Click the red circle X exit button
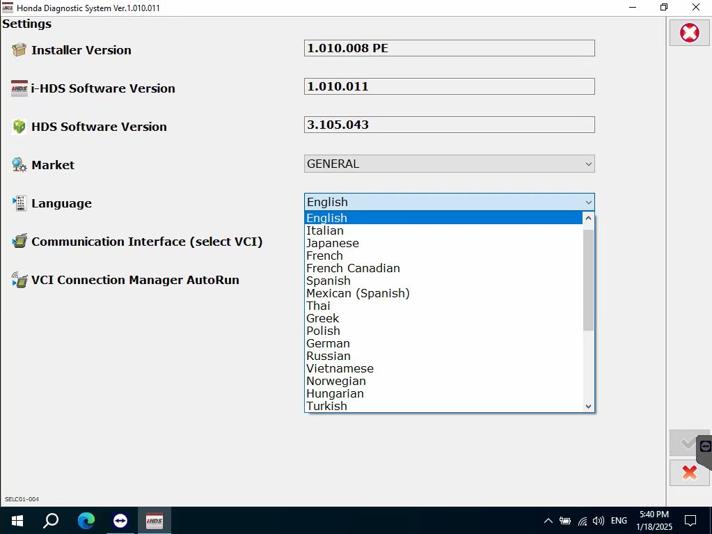The width and height of the screenshot is (712, 534). tap(689, 33)
